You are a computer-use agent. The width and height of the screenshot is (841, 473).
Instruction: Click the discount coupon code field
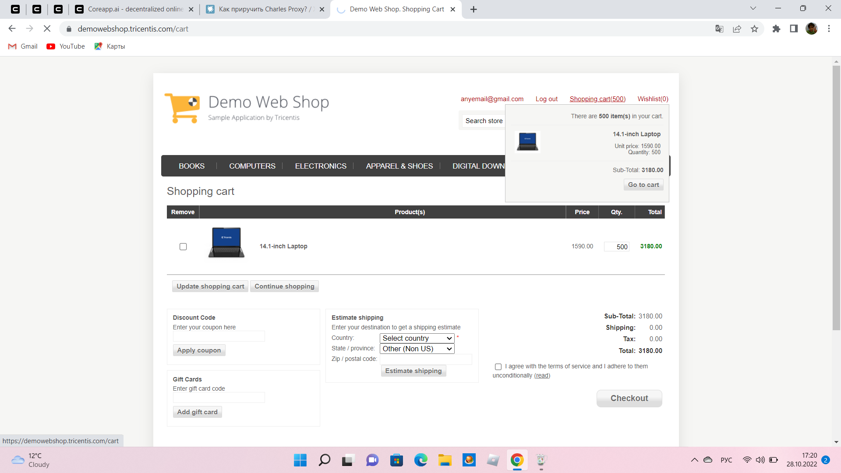(219, 336)
